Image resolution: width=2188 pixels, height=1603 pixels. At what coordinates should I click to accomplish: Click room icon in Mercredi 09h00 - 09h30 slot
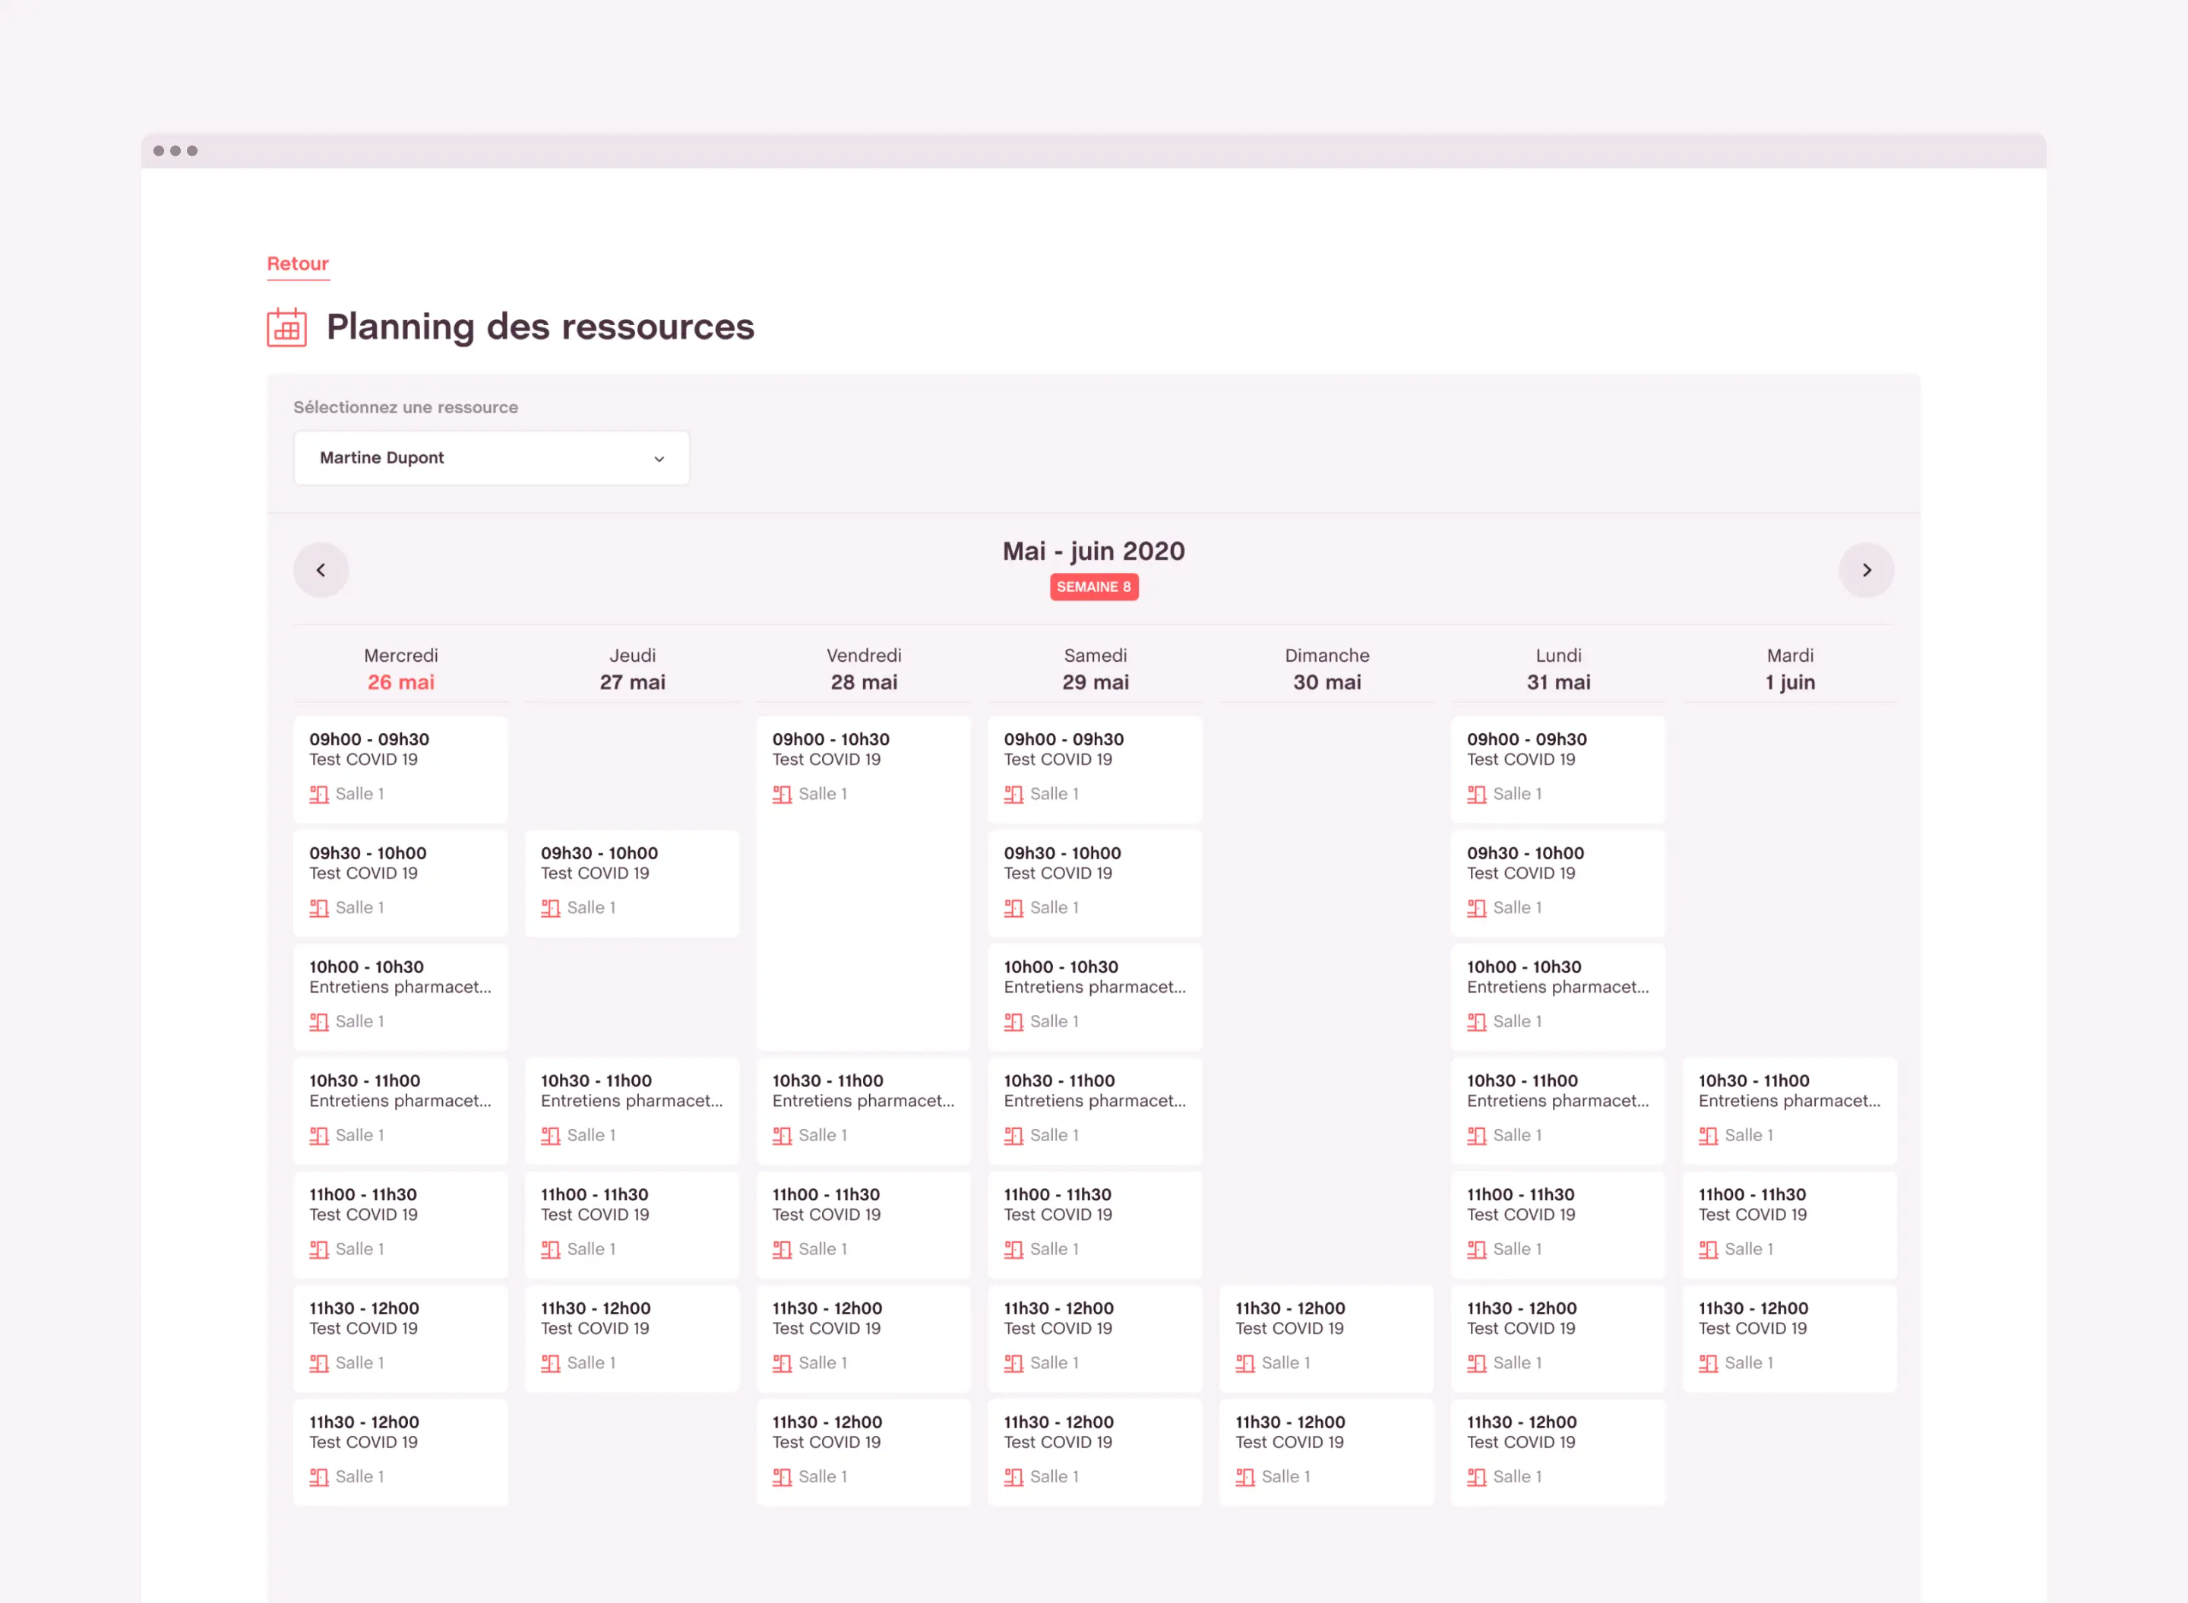[x=319, y=795]
